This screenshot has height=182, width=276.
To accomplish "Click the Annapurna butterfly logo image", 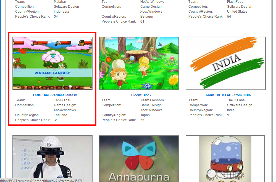I will coord(139,158).
